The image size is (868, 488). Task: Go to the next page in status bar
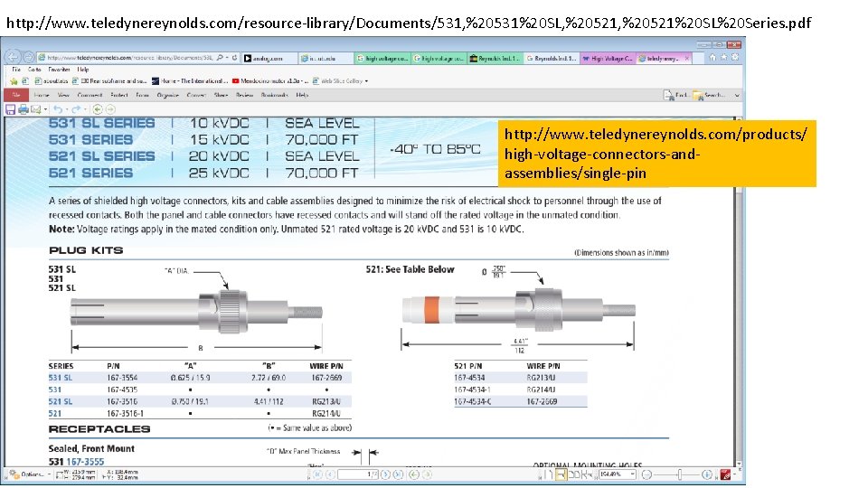coord(386,474)
